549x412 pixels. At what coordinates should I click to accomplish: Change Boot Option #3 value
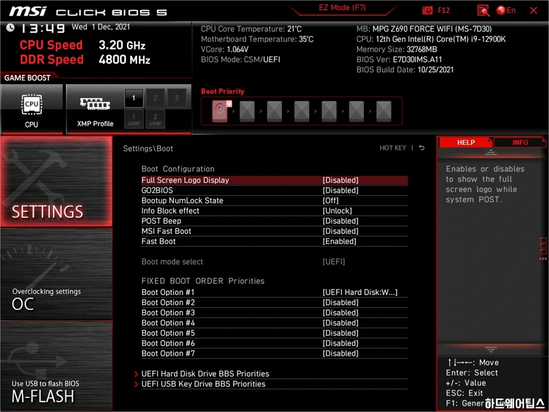(x=340, y=313)
